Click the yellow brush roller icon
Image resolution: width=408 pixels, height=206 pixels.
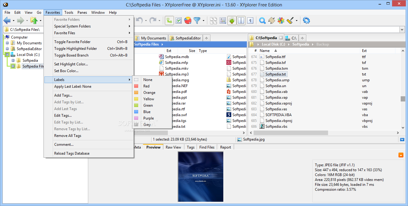point(290,21)
